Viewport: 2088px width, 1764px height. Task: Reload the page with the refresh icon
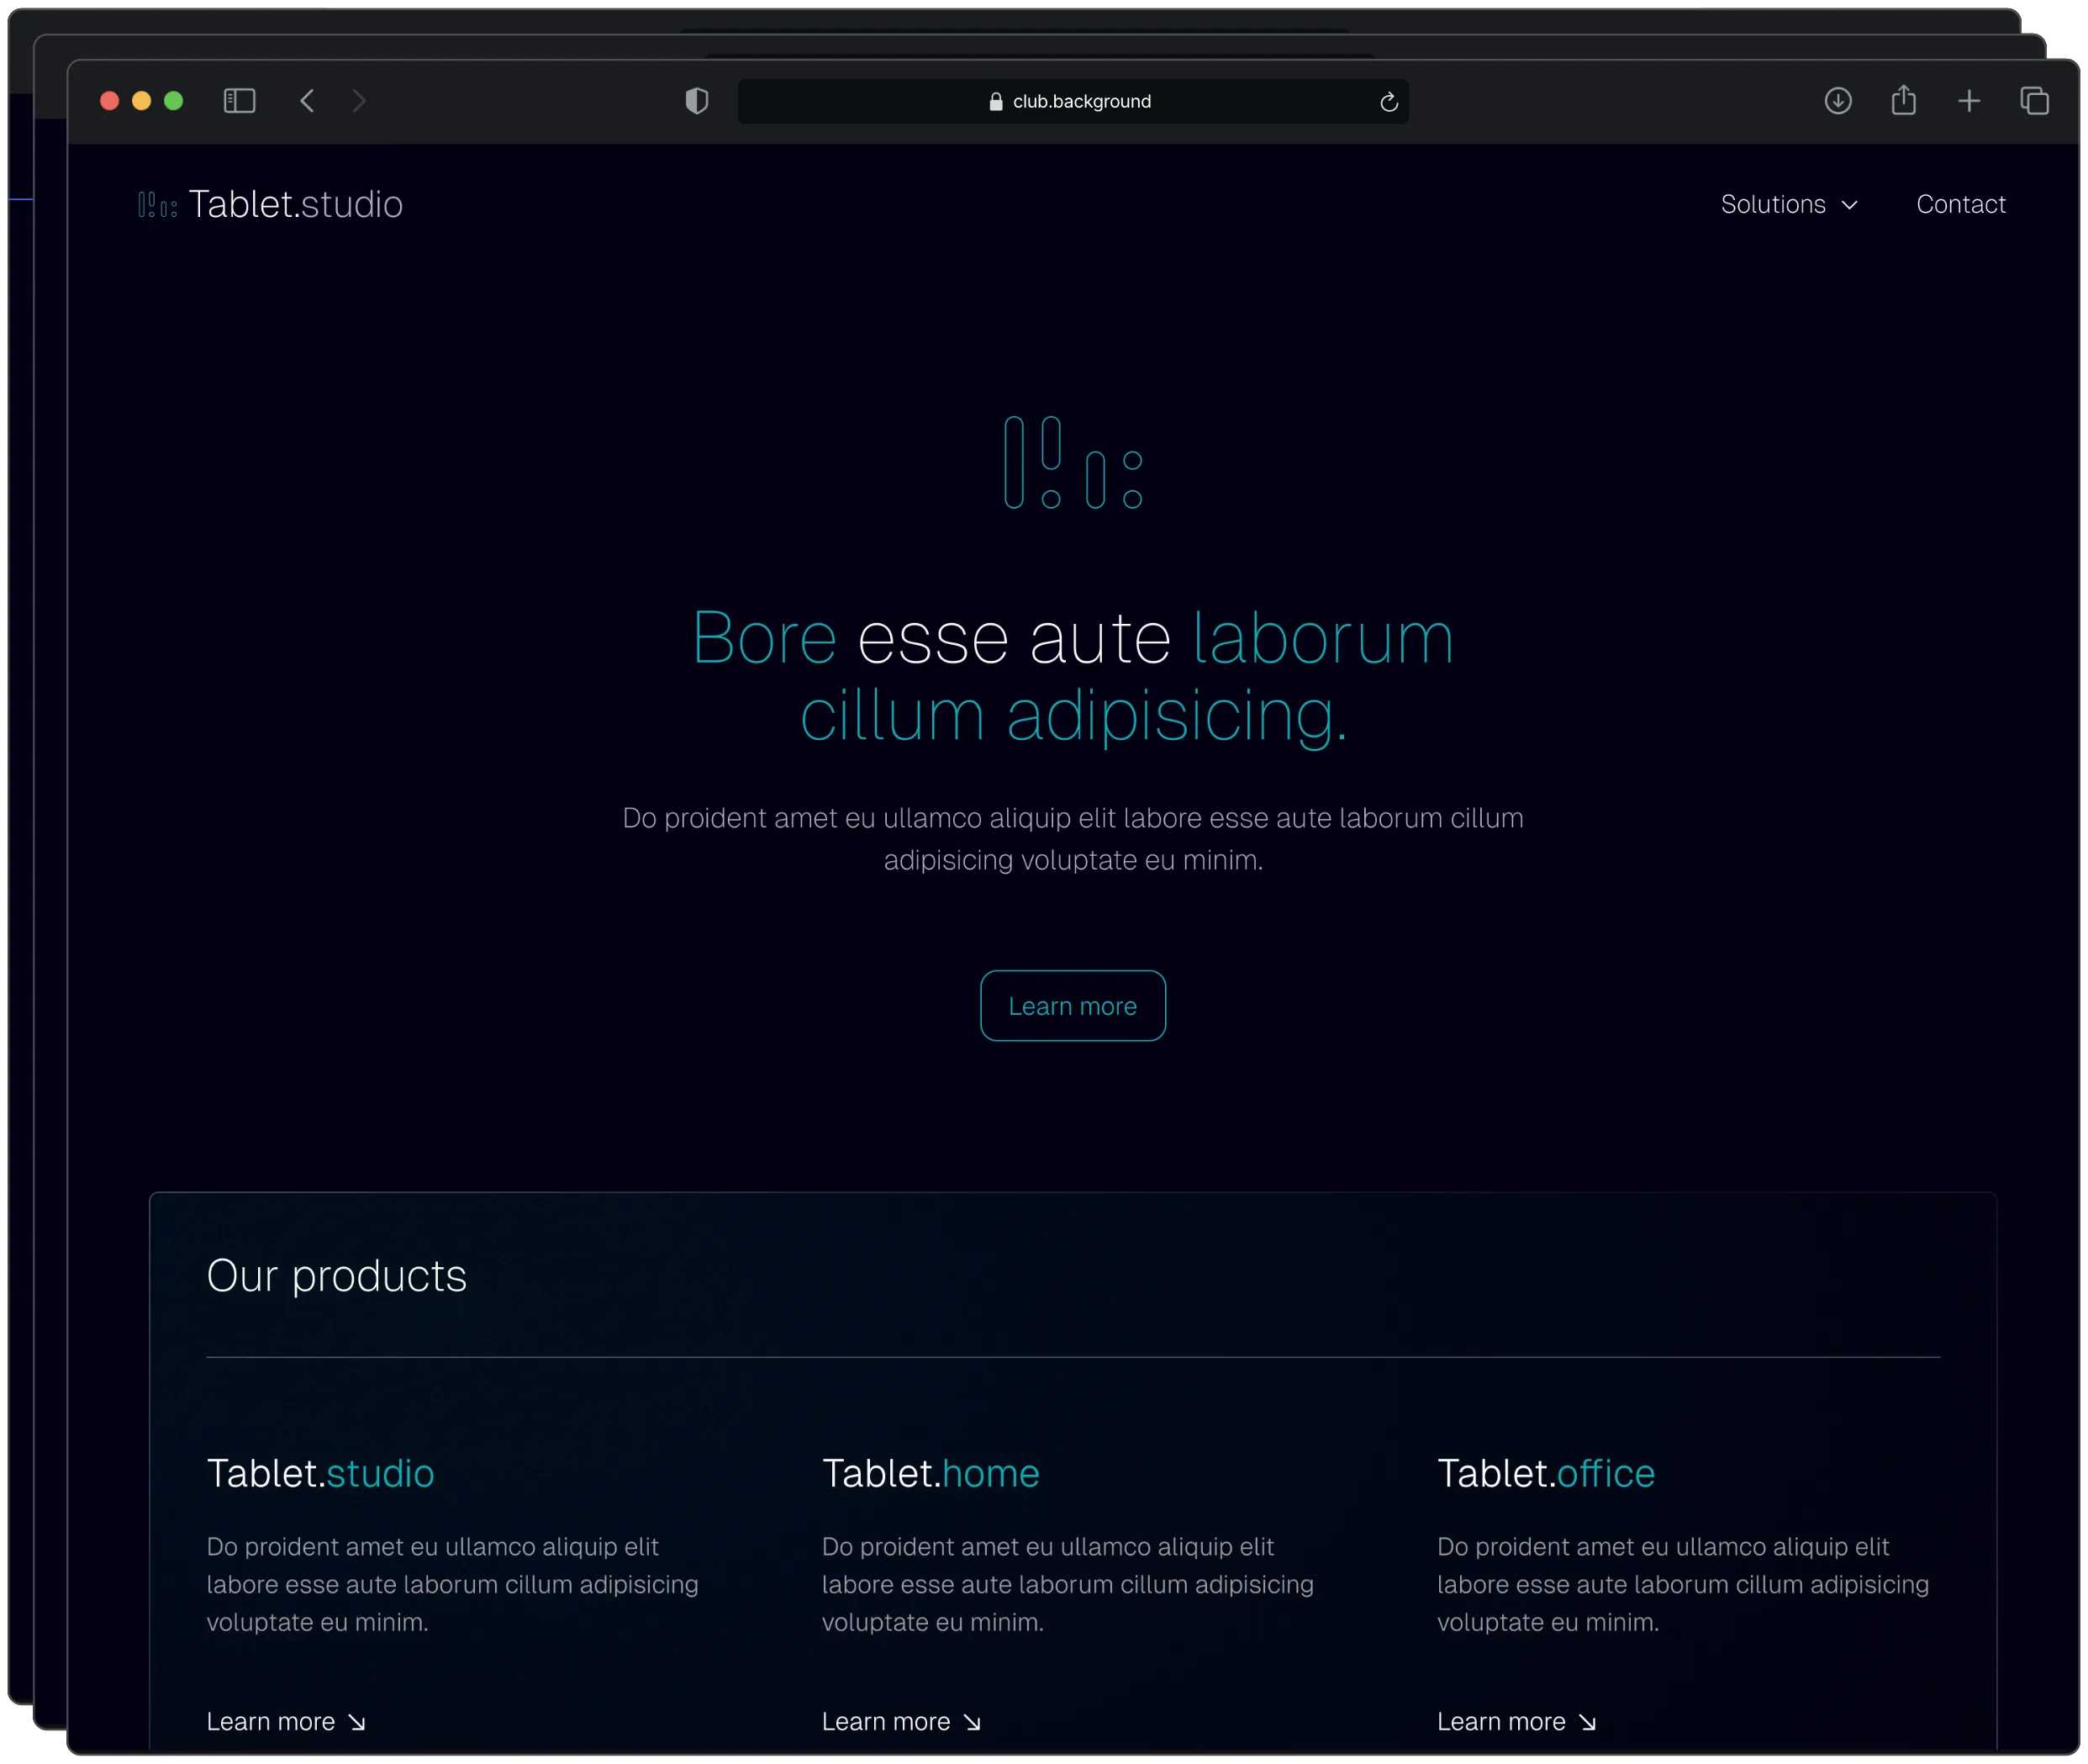coord(1389,102)
